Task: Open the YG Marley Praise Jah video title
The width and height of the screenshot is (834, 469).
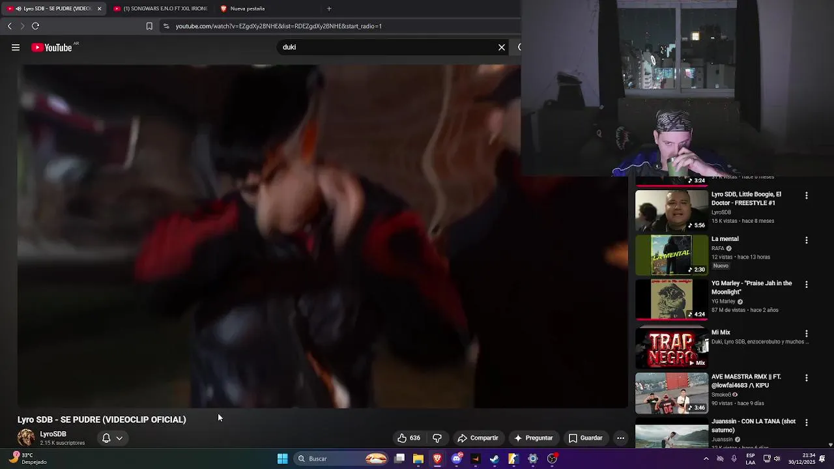Action: point(751,287)
